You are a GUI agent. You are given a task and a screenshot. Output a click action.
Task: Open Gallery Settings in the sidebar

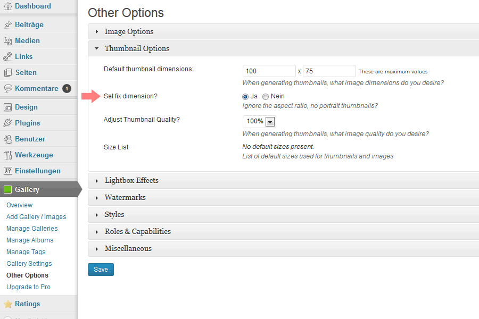(x=29, y=264)
